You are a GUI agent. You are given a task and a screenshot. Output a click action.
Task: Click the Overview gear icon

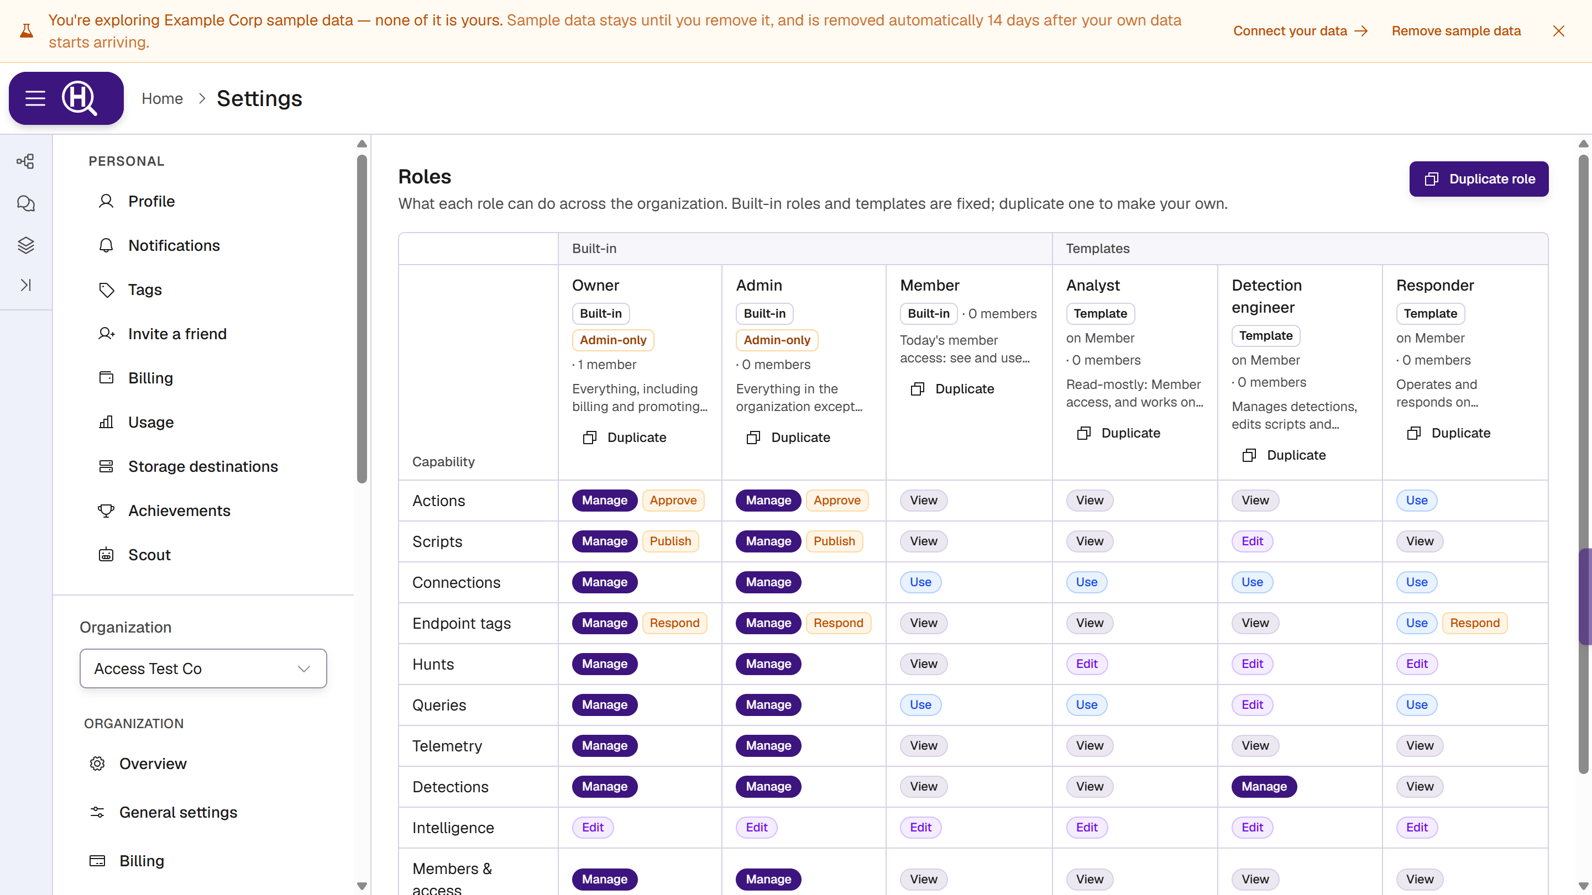97,764
